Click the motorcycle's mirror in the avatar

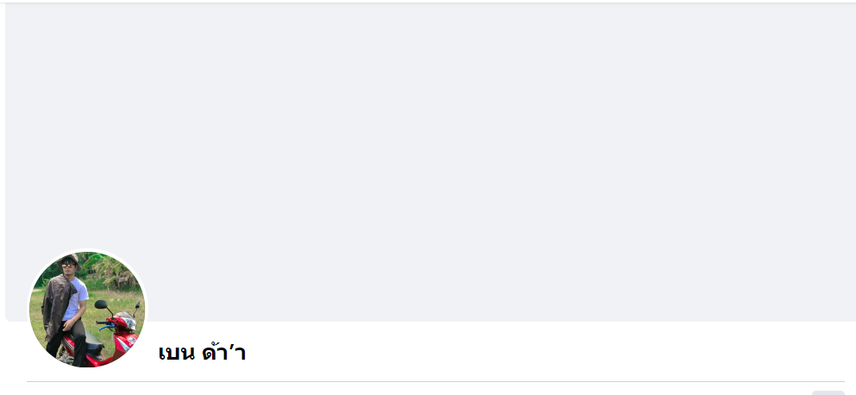(100, 304)
